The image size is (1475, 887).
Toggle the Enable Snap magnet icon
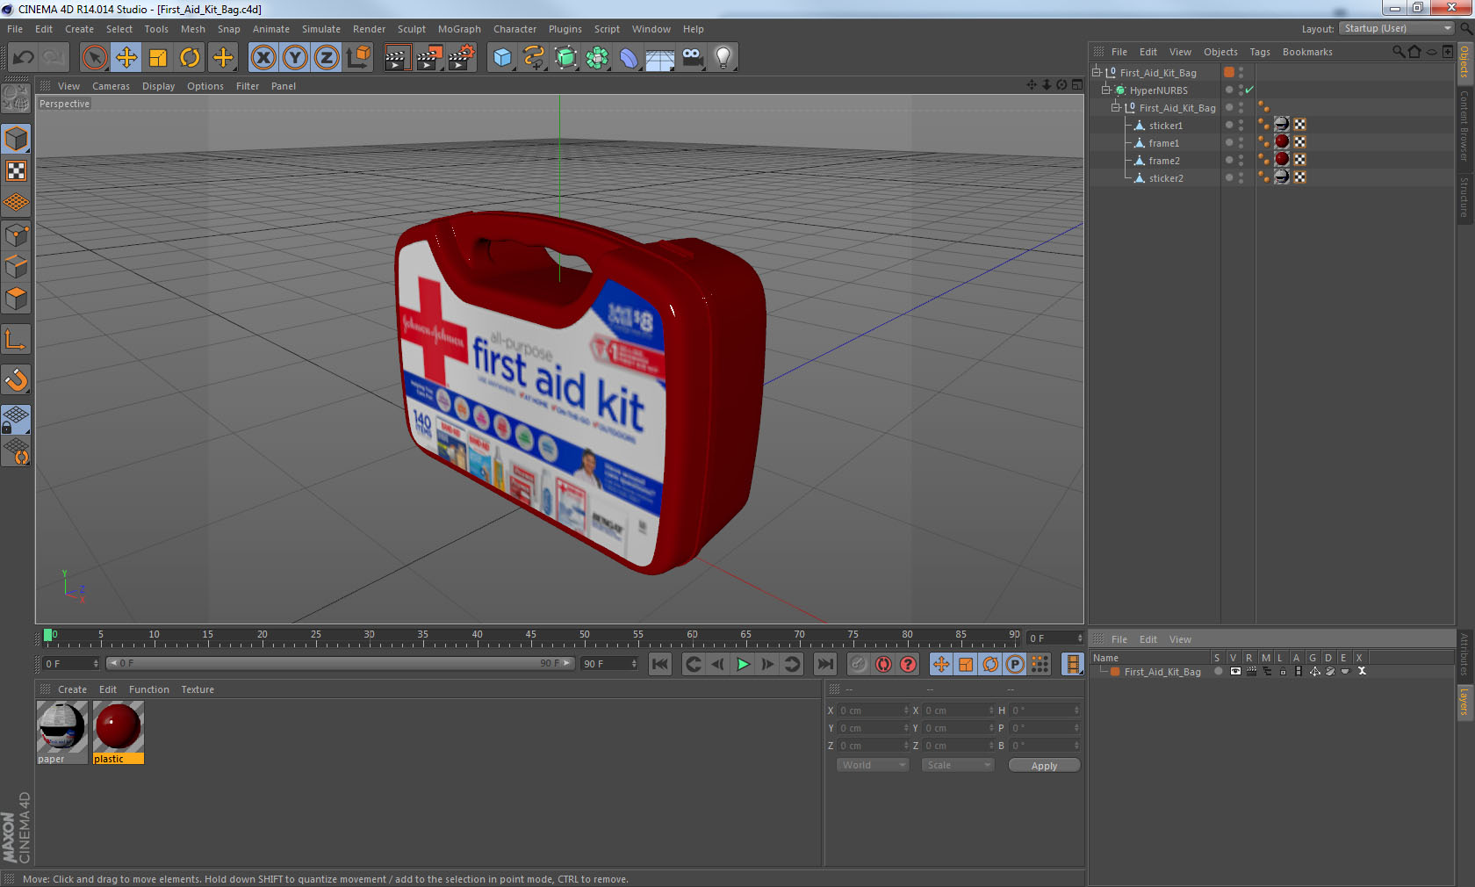(16, 379)
